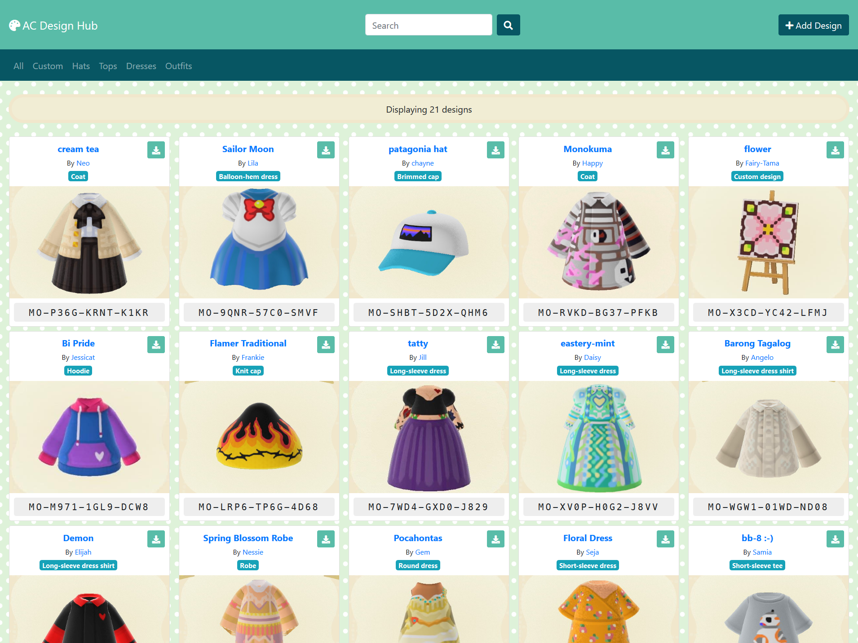Select design code MO-XV0P-H0G2-J8VV
The image size is (858, 643).
(x=598, y=507)
